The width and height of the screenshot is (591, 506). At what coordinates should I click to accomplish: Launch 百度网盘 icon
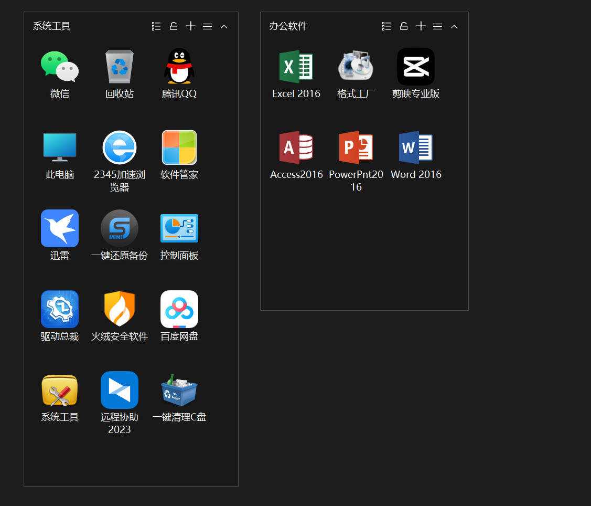179,309
